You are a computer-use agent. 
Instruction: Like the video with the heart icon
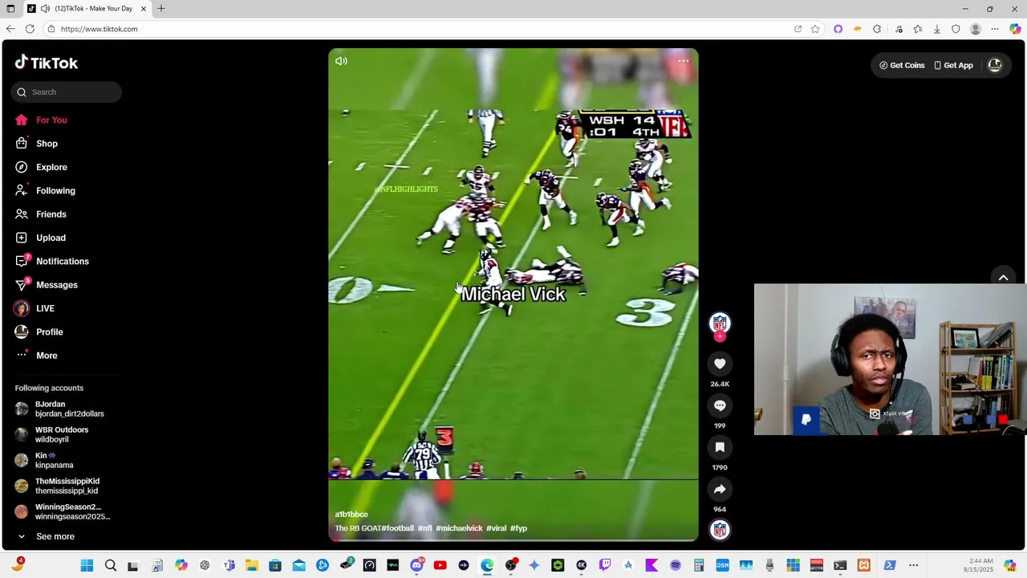point(720,364)
